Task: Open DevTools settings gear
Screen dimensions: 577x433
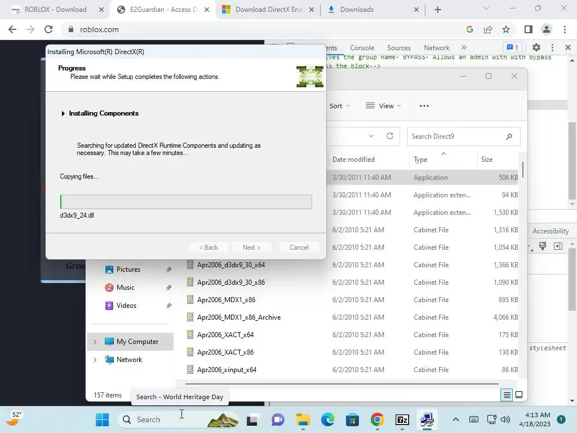Action: pos(536,47)
